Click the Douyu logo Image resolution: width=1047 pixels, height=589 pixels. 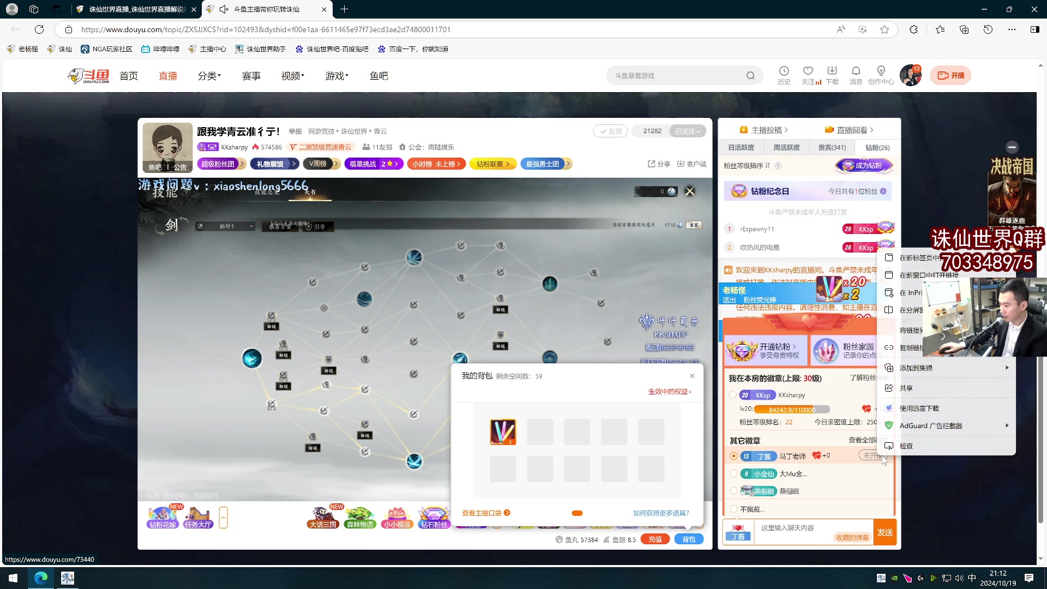click(89, 76)
